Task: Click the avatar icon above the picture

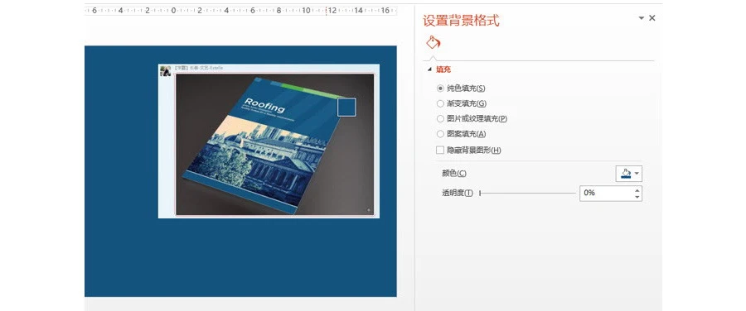Action: coord(165,71)
